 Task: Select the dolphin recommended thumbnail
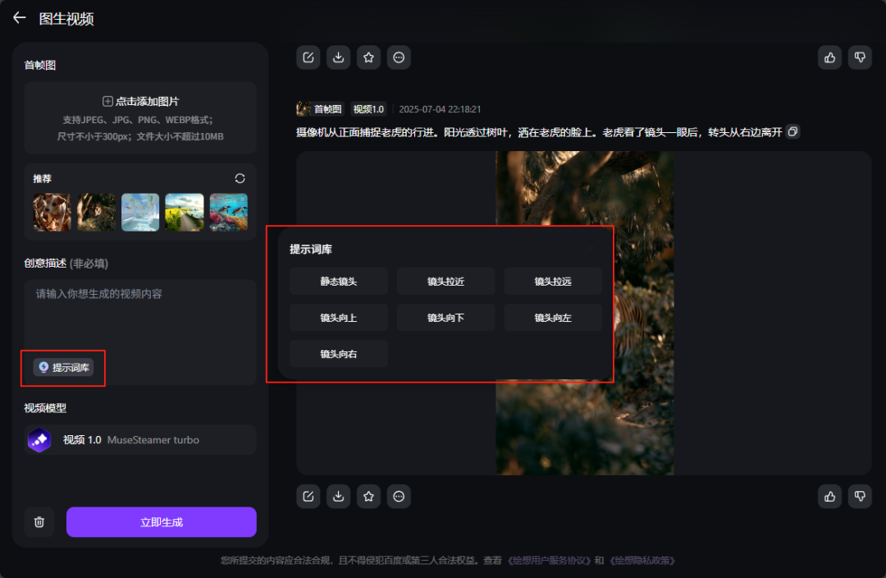tap(228, 212)
